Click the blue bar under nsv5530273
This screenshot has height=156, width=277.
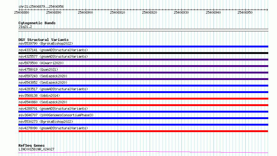pyautogui.click(x=143, y=125)
